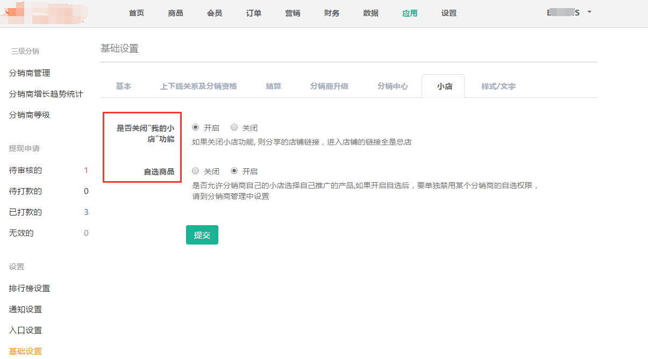Open the user account dropdown arrow
The height and width of the screenshot is (359, 648).
[x=589, y=12]
